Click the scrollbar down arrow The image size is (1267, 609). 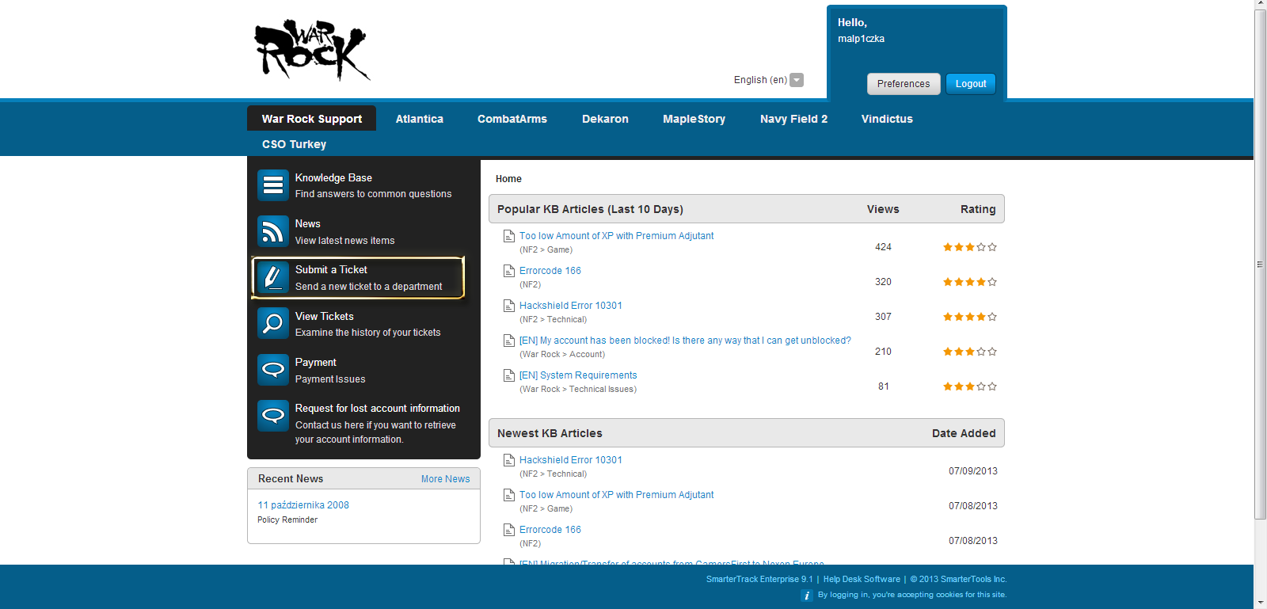(1260, 603)
